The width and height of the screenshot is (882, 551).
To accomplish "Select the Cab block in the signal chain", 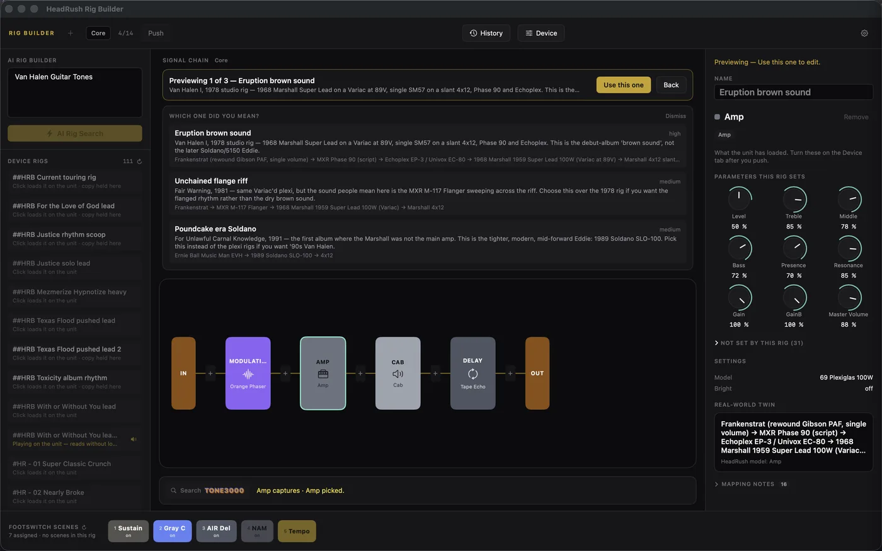I will [x=398, y=373].
